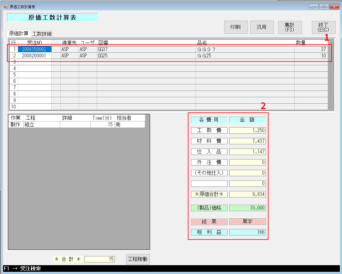The width and height of the screenshot is (342, 274).
Task: Click the 原価合計 field showing 9,834
Action: click(x=247, y=194)
